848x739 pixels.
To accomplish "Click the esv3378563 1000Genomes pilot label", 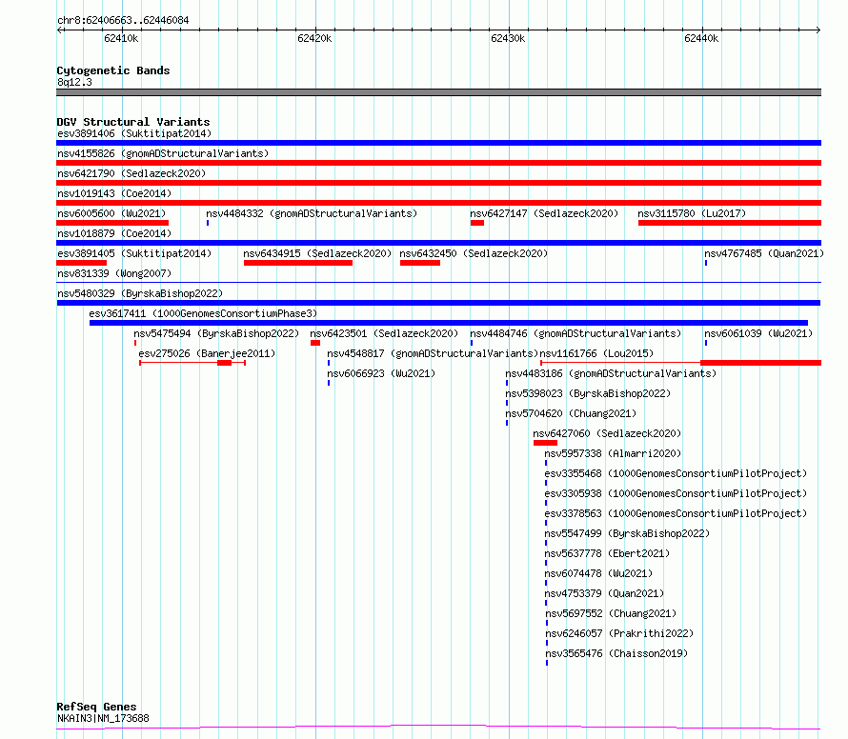I will click(x=676, y=513).
